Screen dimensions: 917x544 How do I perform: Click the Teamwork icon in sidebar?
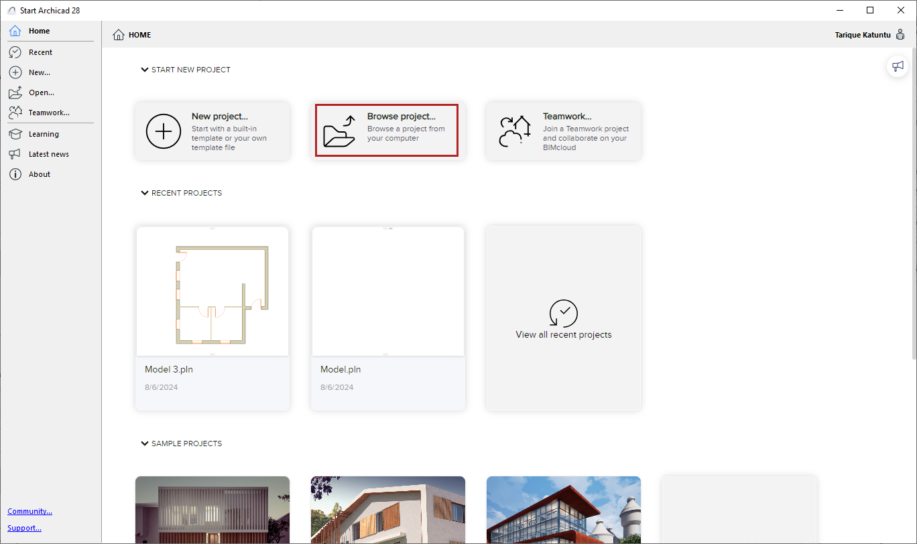[15, 113]
